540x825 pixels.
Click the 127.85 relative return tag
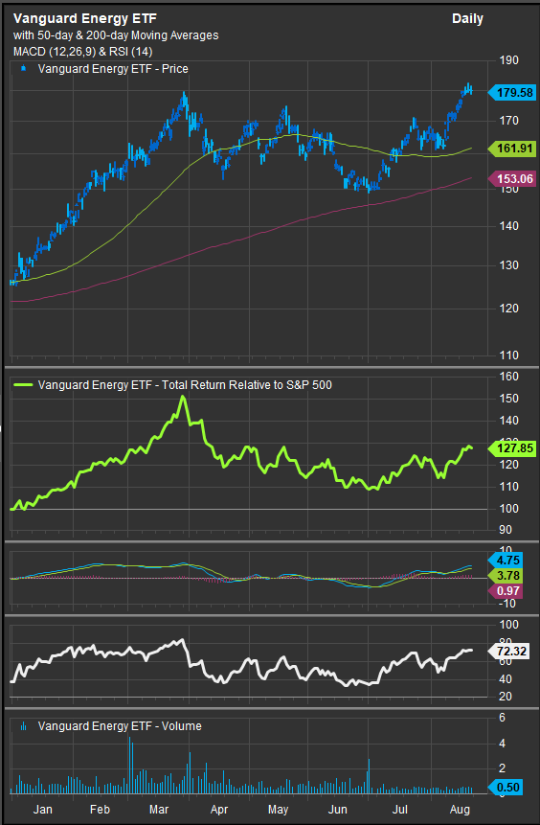pyautogui.click(x=511, y=448)
